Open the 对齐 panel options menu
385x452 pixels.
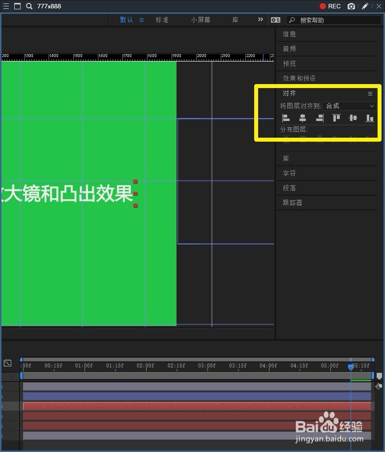(370, 93)
